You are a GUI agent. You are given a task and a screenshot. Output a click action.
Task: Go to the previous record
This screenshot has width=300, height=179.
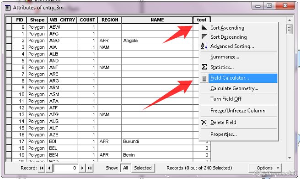pyautogui.click(x=49, y=168)
